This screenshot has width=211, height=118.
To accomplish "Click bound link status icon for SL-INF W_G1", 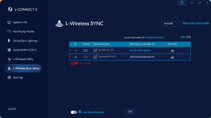I will (x=86, y=50).
